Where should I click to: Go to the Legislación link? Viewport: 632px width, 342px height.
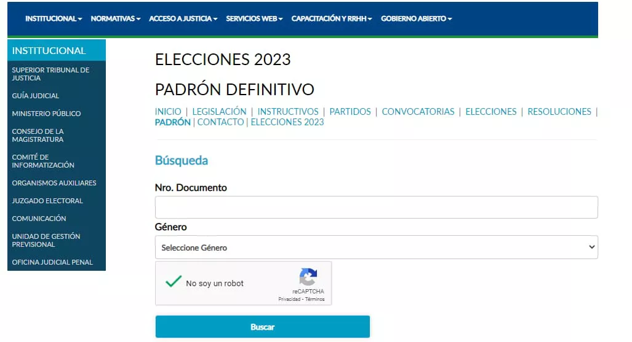219,112
